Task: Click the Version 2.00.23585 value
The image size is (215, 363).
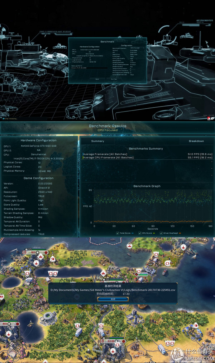Action: click(45, 183)
